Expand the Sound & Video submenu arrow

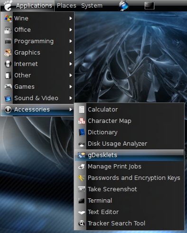click(x=71, y=98)
